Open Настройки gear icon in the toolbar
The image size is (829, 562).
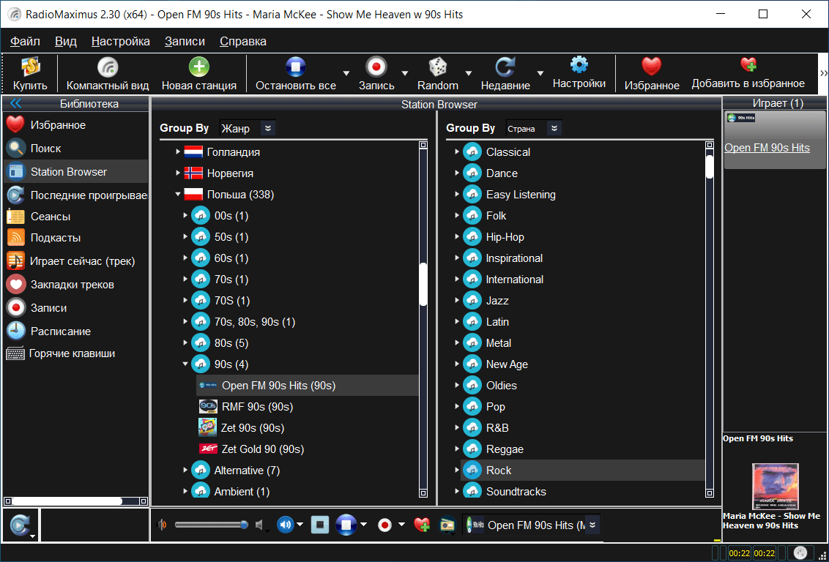point(579,65)
